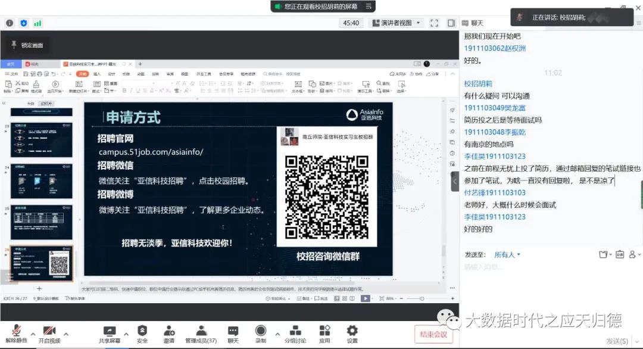643x349 pixels.
Task: Toggle 锁定画面 pin on shared screen
Action: (27, 45)
